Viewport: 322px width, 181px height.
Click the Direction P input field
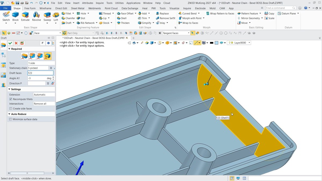36,83
